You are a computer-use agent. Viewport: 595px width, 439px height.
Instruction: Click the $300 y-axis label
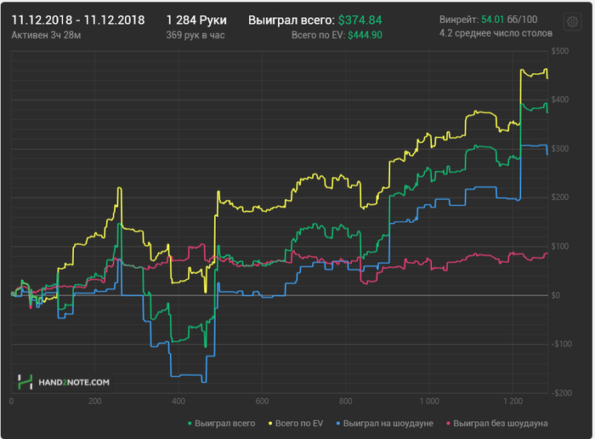[x=560, y=149]
